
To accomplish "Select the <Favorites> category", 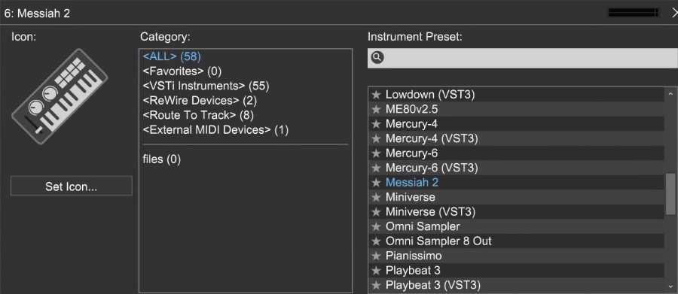I will 182,71.
